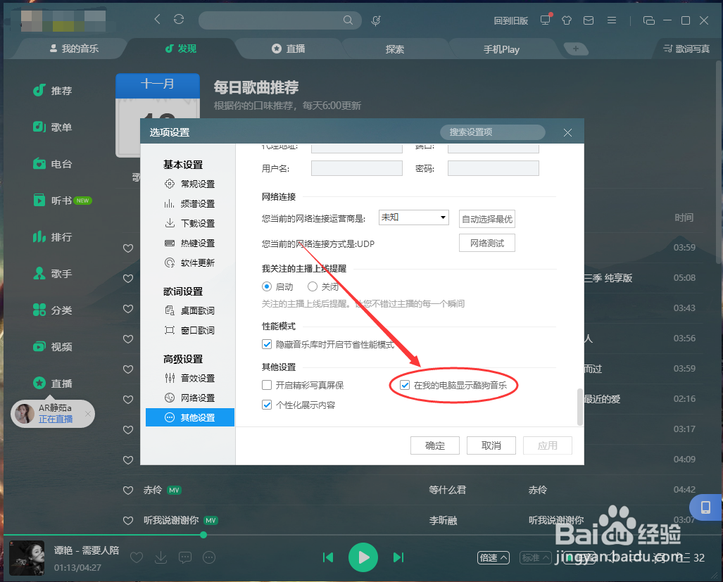Open the main menu hamburger icon
This screenshot has width=723, height=582.
click(x=612, y=20)
